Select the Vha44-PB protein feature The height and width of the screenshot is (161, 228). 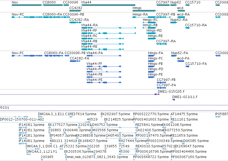104,77
